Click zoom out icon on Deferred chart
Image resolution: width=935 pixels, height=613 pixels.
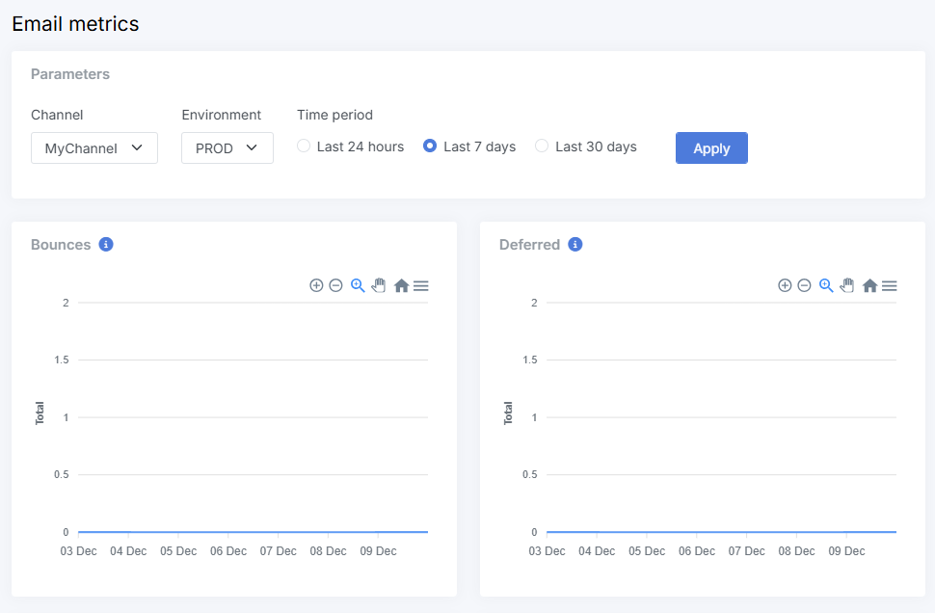[x=804, y=285]
